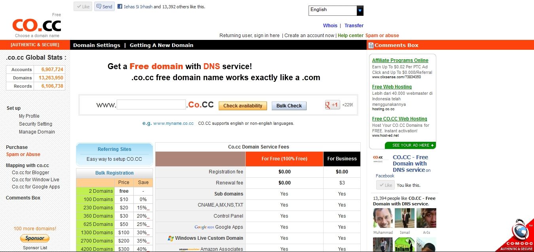Click the Facebook icon beside Iehas Si Irhash
The width and height of the screenshot is (534, 252).
tap(120, 6)
